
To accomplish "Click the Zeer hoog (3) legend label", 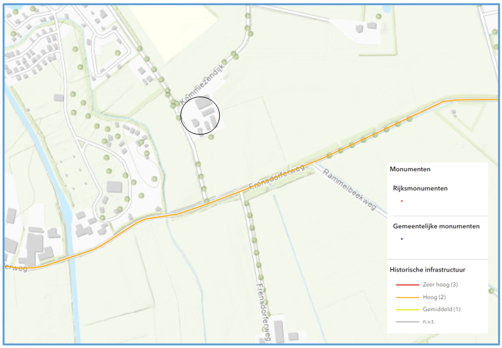I will pyautogui.click(x=441, y=284).
